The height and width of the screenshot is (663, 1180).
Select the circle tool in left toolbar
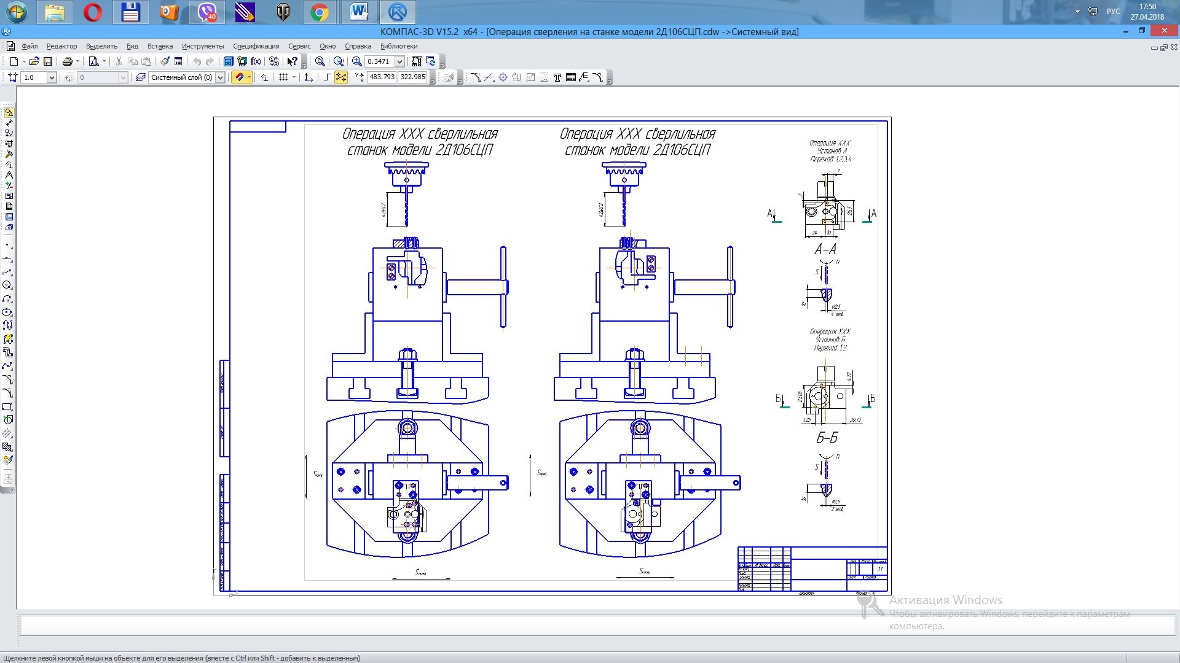[7, 285]
